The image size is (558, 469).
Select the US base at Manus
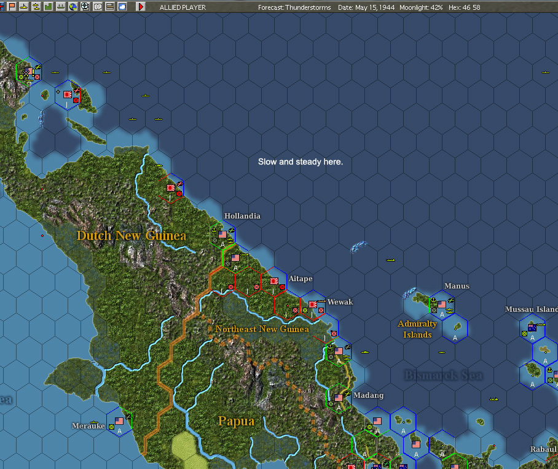pyautogui.click(x=442, y=305)
